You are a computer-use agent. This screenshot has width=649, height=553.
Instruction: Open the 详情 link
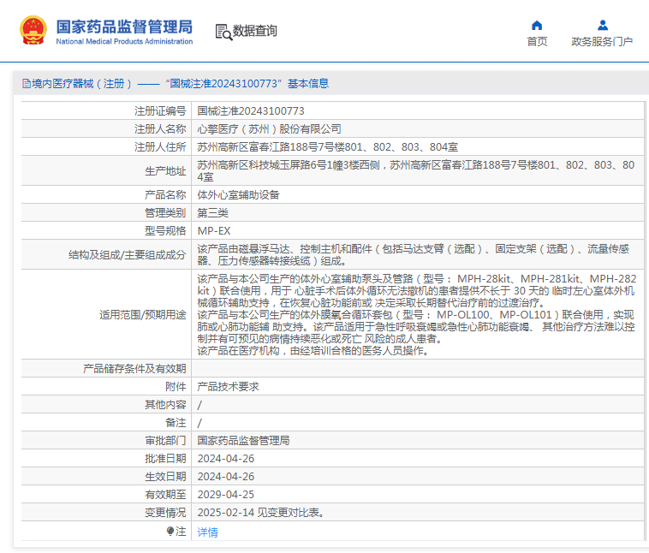click(x=207, y=532)
